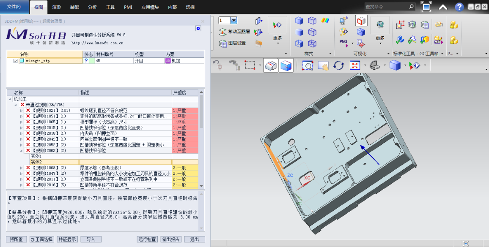
Task: Click the PNG export icon
Action: (343, 42)
